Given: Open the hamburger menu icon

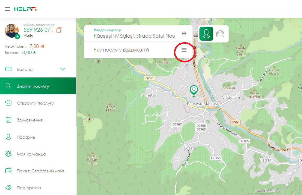Looking at the screenshot, I should pyautogui.click(x=7, y=9).
